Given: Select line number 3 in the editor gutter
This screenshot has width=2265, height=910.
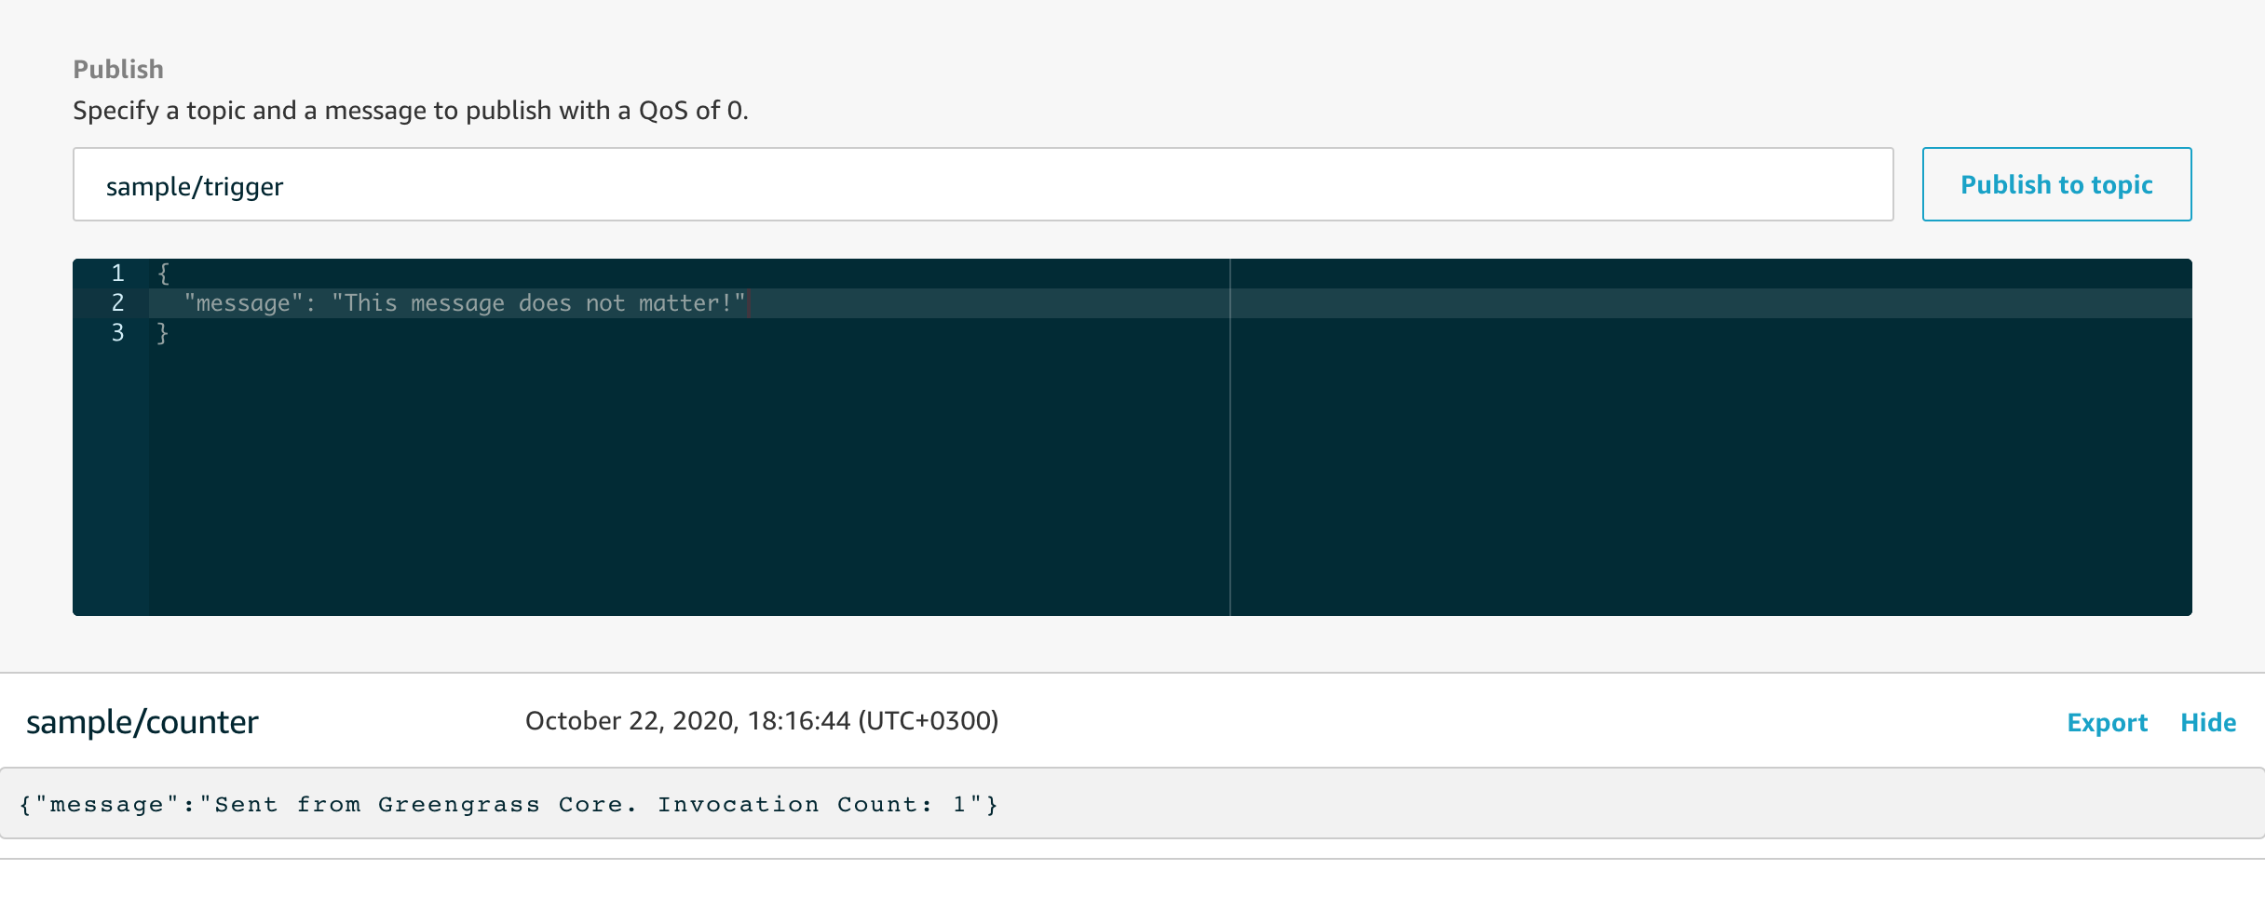Looking at the screenshot, I should pos(117,333).
